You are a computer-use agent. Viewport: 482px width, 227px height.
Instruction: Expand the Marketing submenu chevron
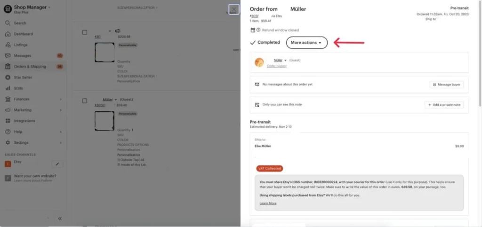[x=61, y=110]
